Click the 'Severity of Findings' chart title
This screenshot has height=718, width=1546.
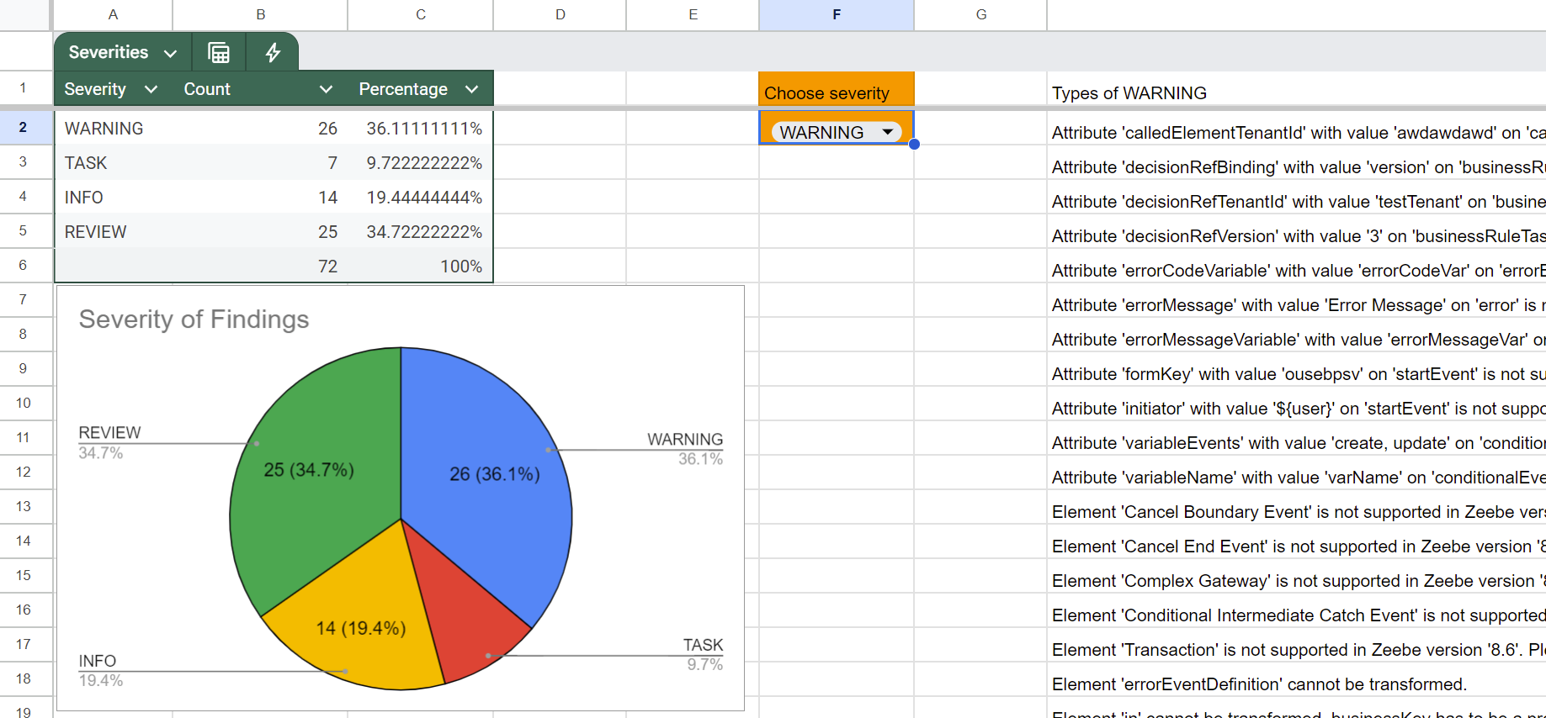click(194, 319)
